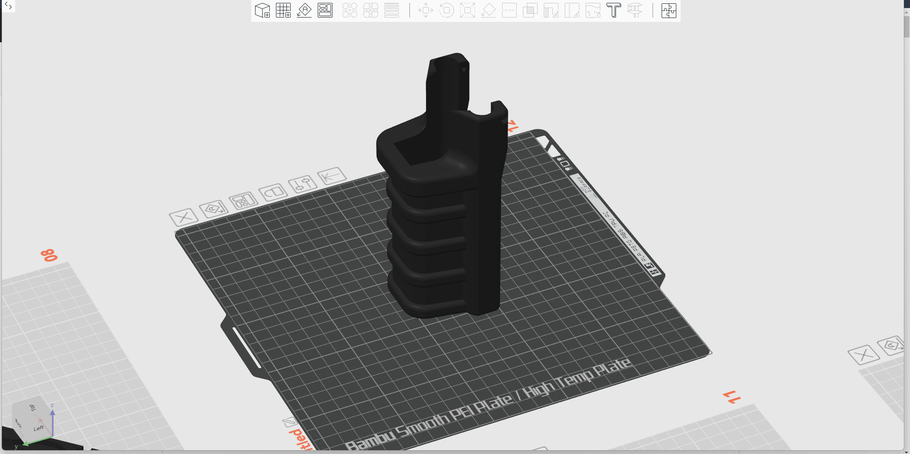This screenshot has width=910, height=454.
Task: Open the Supports painting tool
Action: (551, 10)
